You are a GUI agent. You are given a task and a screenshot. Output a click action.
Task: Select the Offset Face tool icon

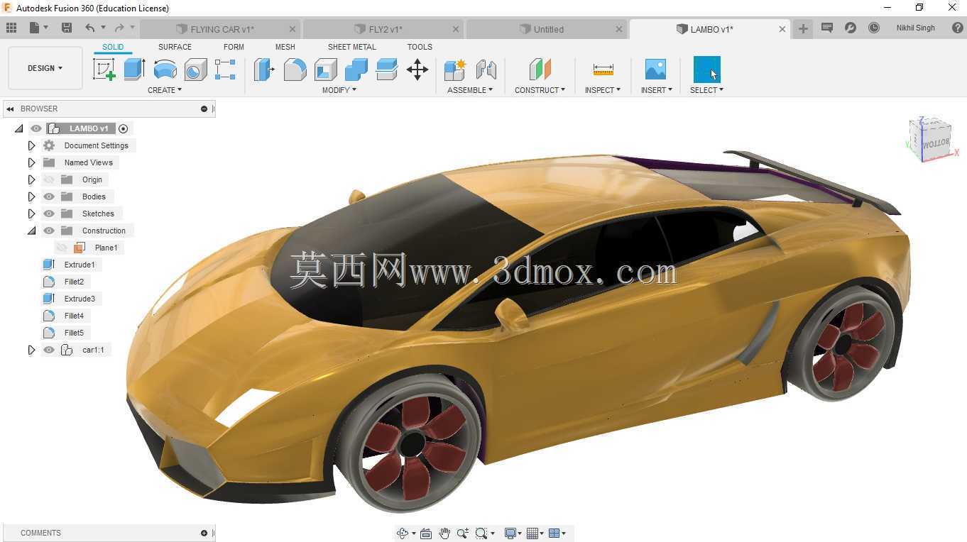(386, 70)
